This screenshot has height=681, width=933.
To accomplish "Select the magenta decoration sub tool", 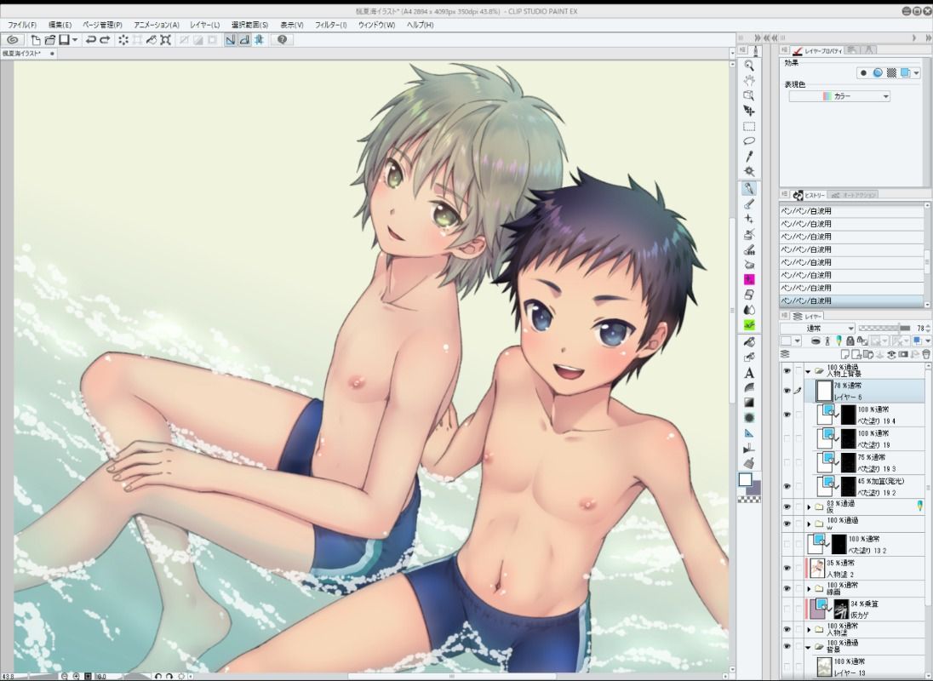I will point(749,279).
